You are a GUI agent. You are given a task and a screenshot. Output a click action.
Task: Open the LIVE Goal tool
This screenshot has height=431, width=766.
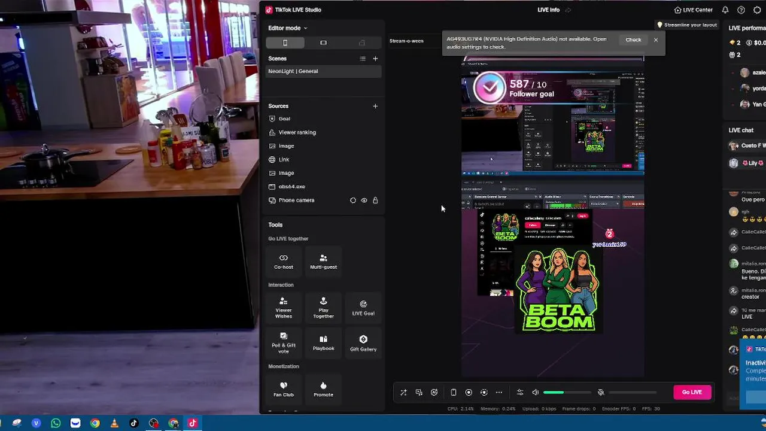(363, 308)
